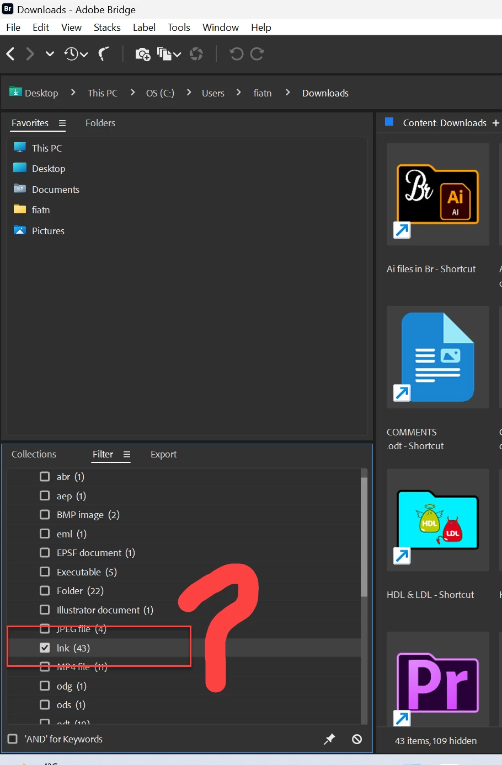
Task: Switch to the Export tab
Action: [x=163, y=454]
